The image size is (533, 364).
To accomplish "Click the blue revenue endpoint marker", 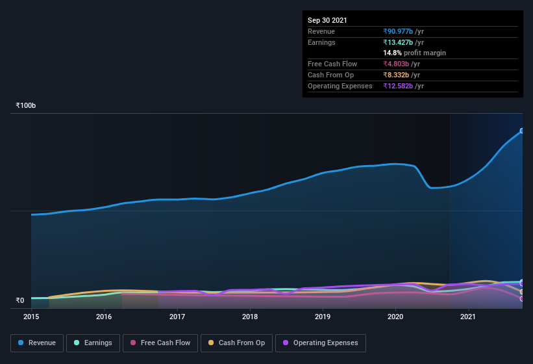I will [x=522, y=131].
